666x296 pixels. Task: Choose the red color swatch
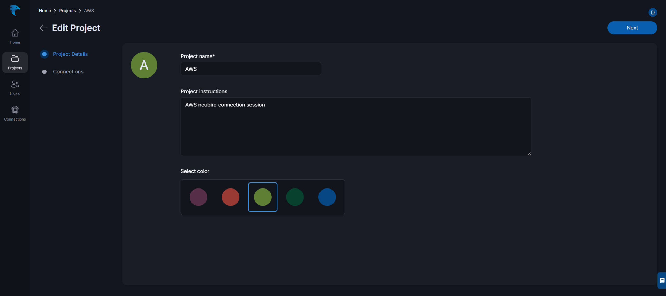pos(230,197)
